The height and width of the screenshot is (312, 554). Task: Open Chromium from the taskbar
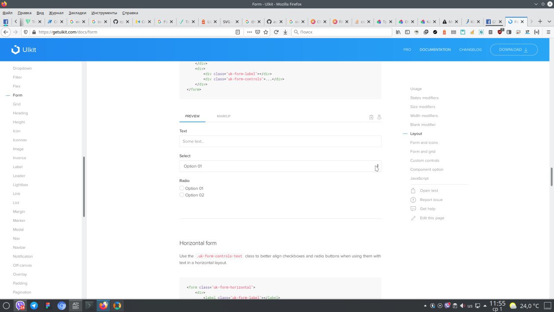[61, 305]
